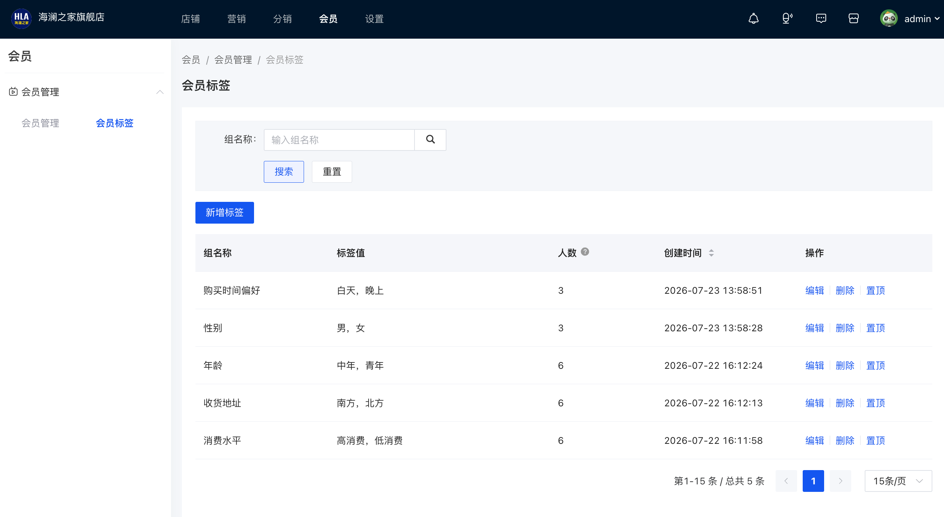Open the chat messages icon

click(x=821, y=18)
